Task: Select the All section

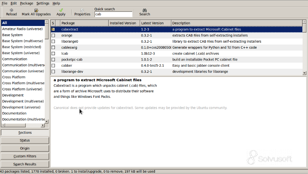Action: 23,23
